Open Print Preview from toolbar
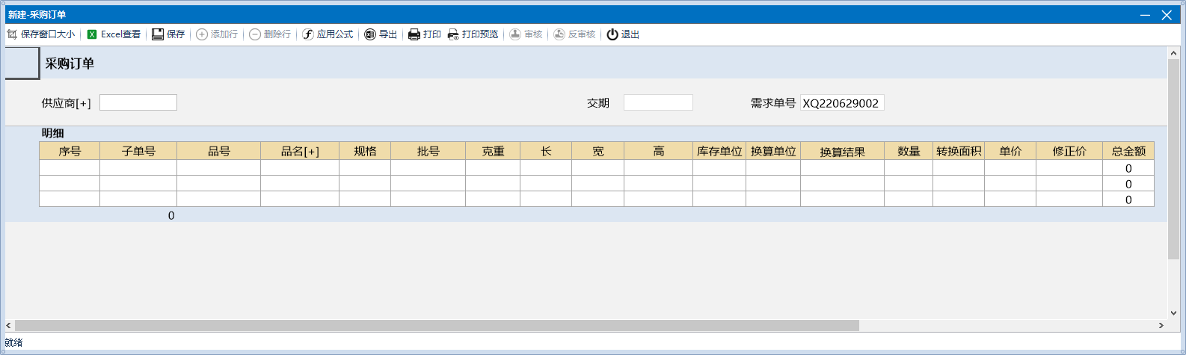The image size is (1186, 355). tap(473, 34)
